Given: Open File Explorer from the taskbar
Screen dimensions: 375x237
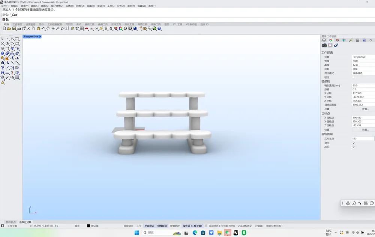Looking at the screenshot, I should tap(219, 233).
